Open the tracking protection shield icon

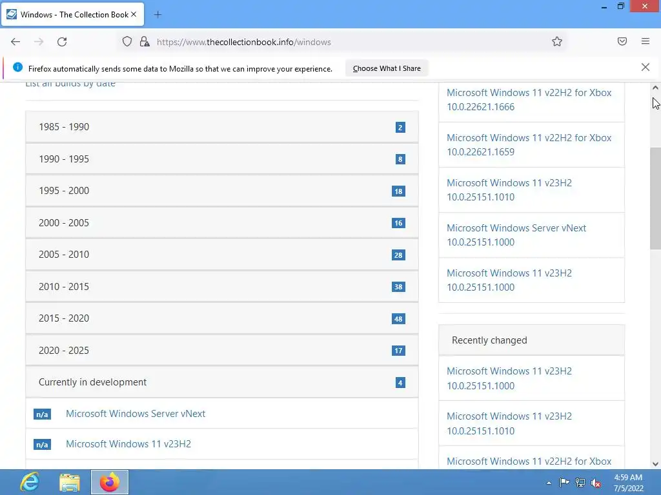coord(127,41)
